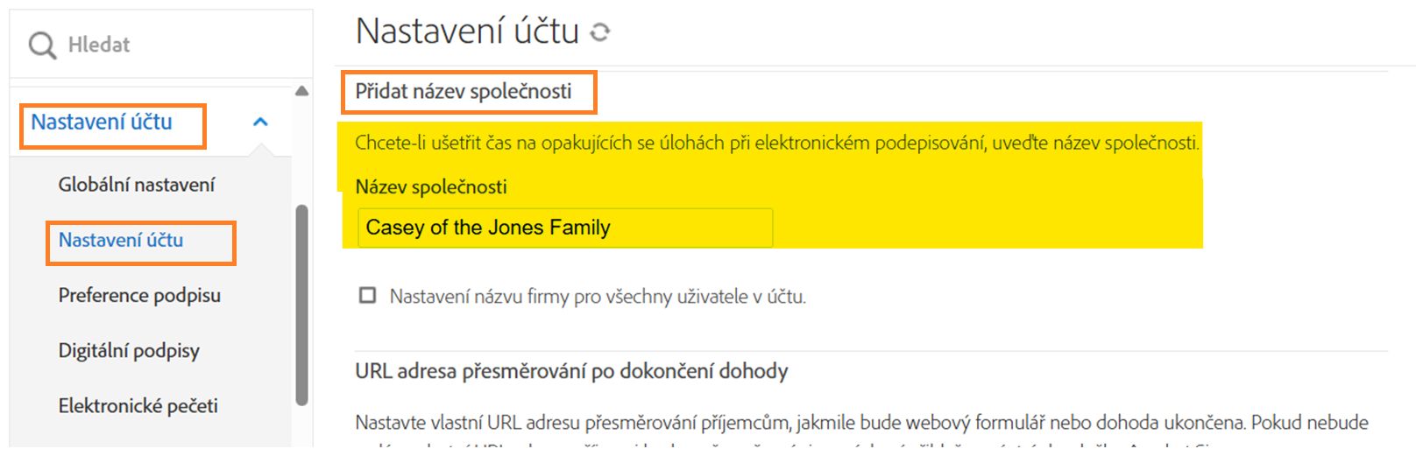Viewport: 1416px width, 449px height.
Task: Click the main "Nastavení účtu" page title
Action: [x=467, y=32]
